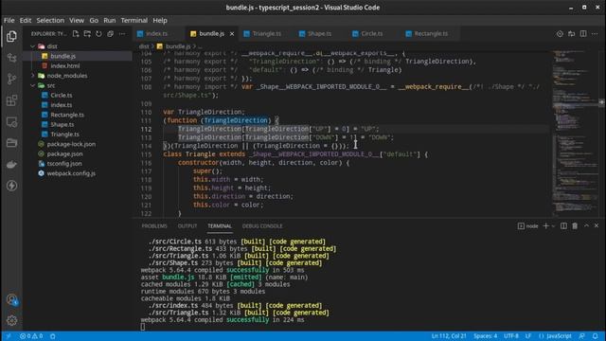Viewport: 606px width, 341px height.
Task: Open the Source Control view
Action: (11, 79)
